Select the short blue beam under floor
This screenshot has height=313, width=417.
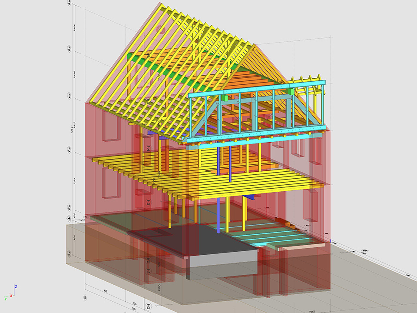point(248,197)
